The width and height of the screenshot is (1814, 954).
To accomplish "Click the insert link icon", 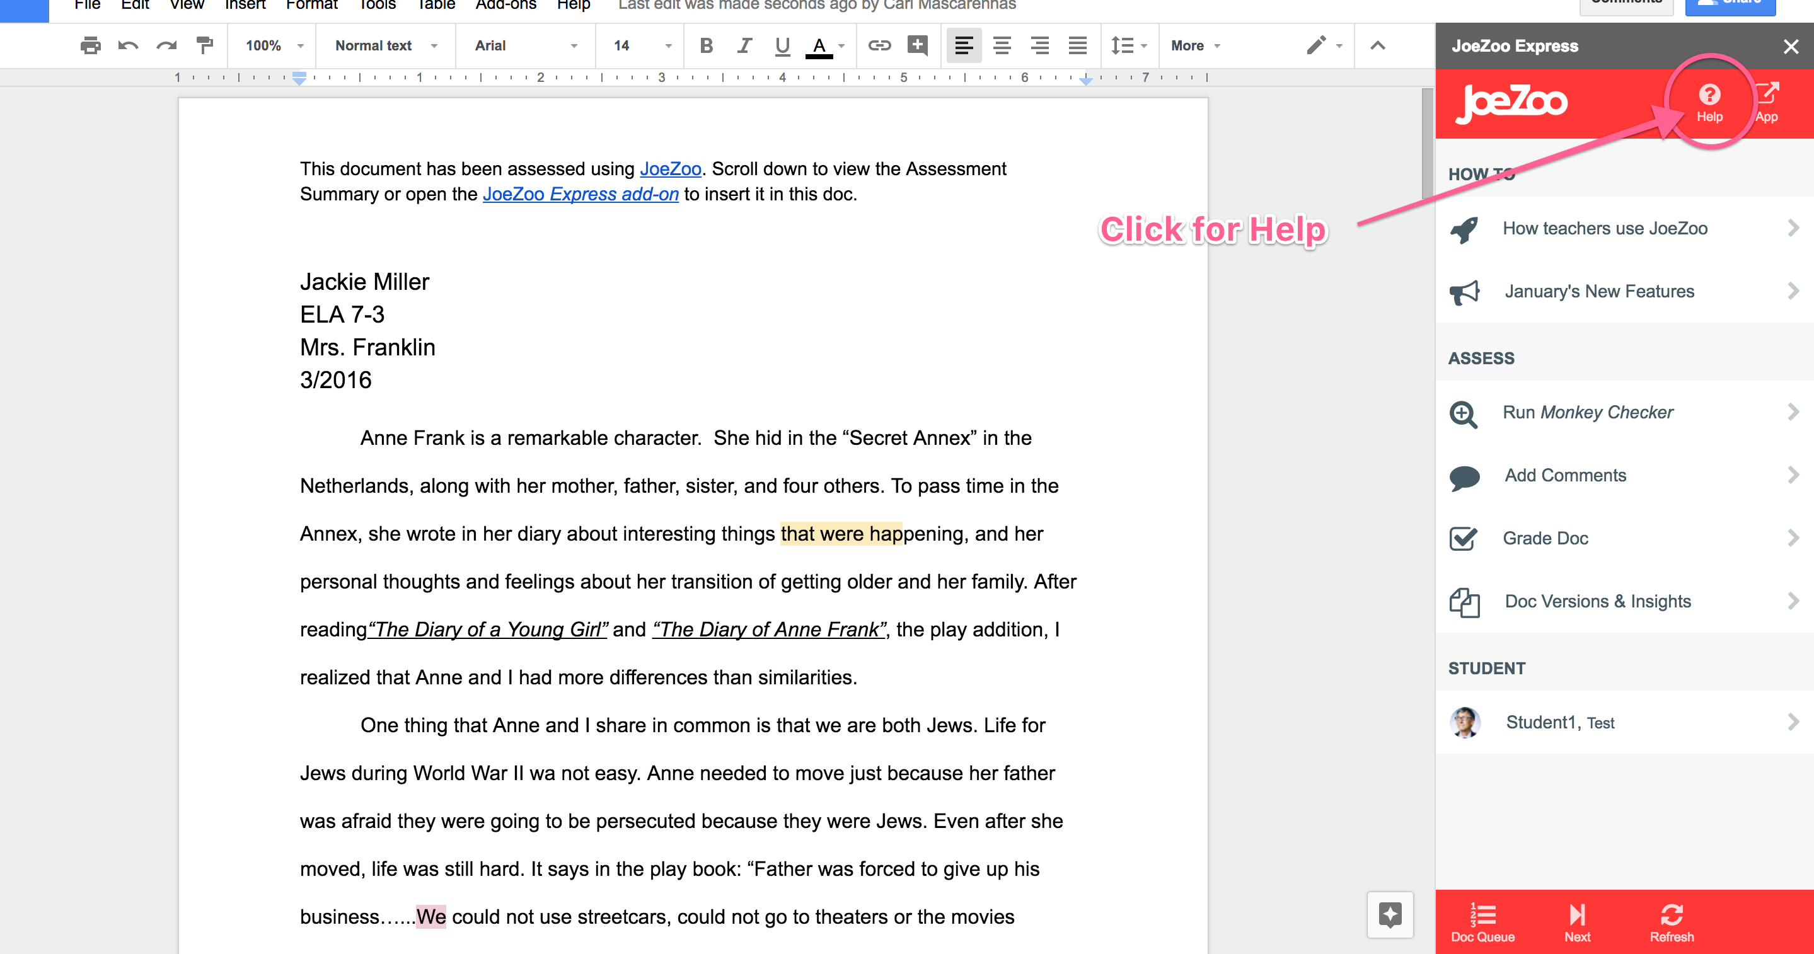I will pyautogui.click(x=879, y=46).
